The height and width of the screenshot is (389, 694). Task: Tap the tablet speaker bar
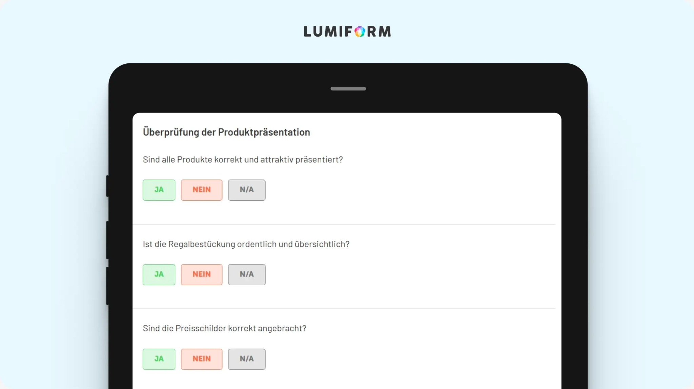(x=348, y=89)
